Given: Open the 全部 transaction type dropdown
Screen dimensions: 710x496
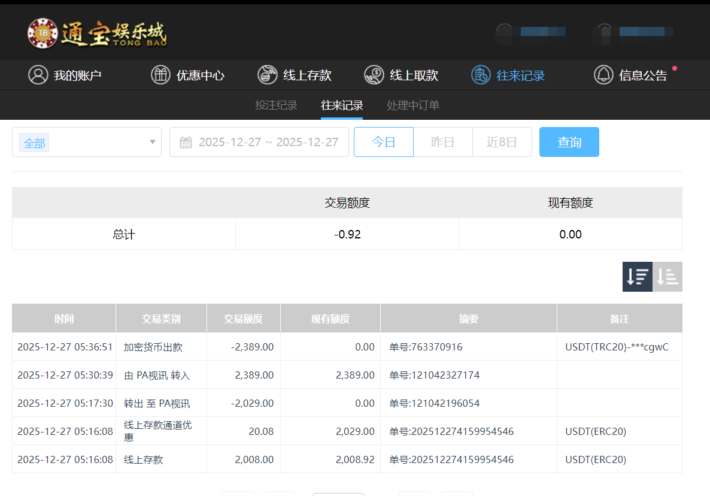Looking at the screenshot, I should [87, 142].
